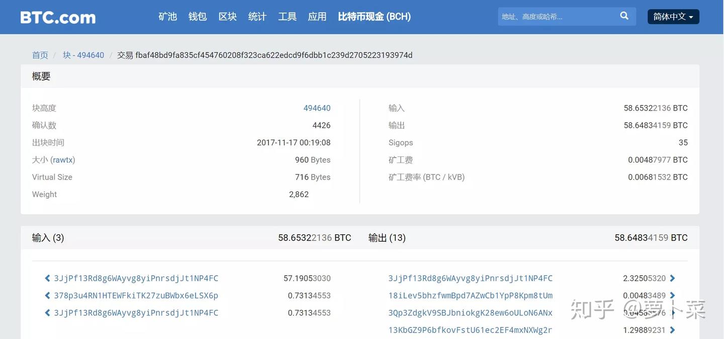Select the 比特币现金 (BCH) menu item
Image resolution: width=724 pixels, height=339 pixels.
coord(374,16)
